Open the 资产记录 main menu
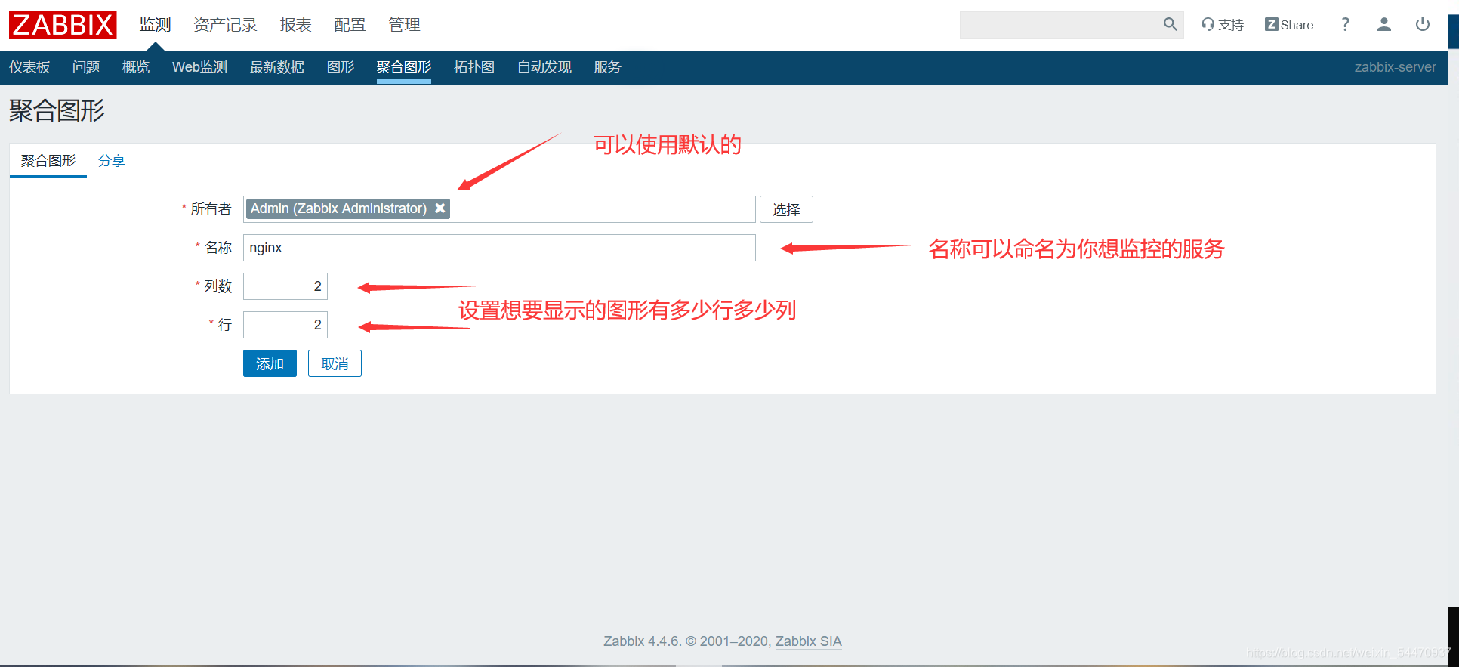Image resolution: width=1459 pixels, height=667 pixels. 225,25
